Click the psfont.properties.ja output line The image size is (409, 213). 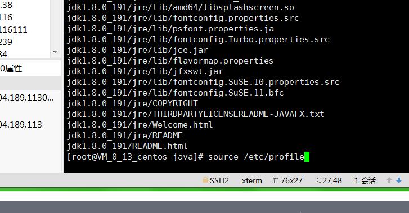(170, 29)
